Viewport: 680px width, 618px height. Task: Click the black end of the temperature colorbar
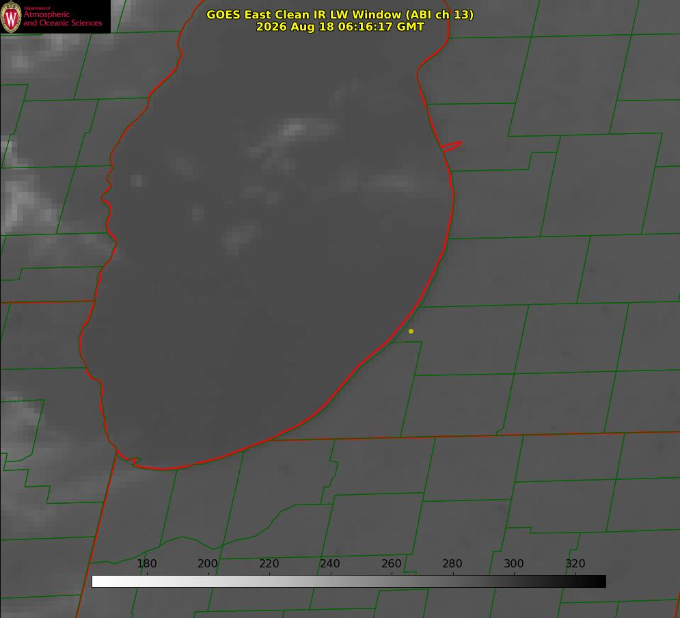pyautogui.click(x=597, y=581)
